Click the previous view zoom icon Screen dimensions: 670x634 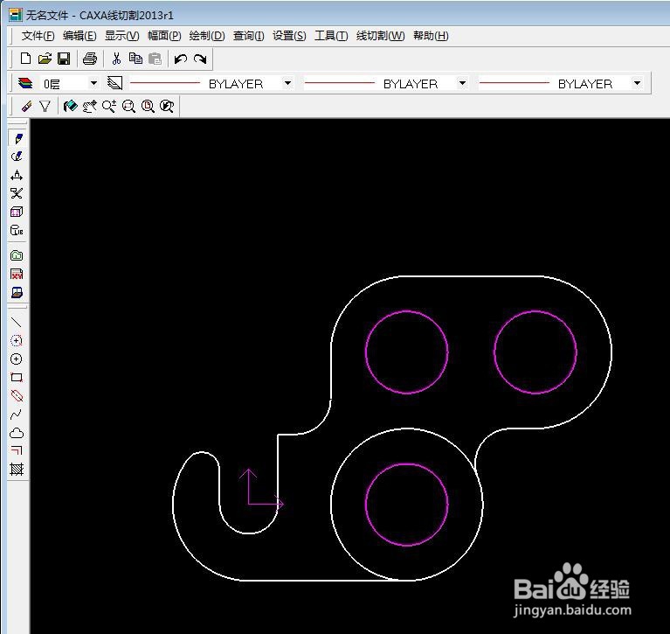click(167, 106)
